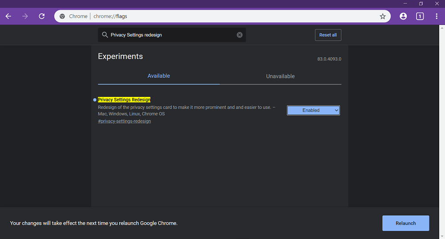The width and height of the screenshot is (445, 239).
Task: Open Chrome's three-dot menu
Action: click(437, 16)
